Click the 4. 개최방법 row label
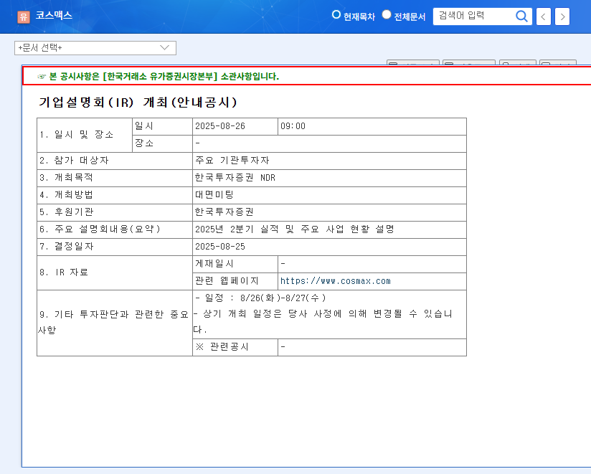Image resolution: width=591 pixels, height=474 pixels. pyautogui.click(x=115, y=195)
